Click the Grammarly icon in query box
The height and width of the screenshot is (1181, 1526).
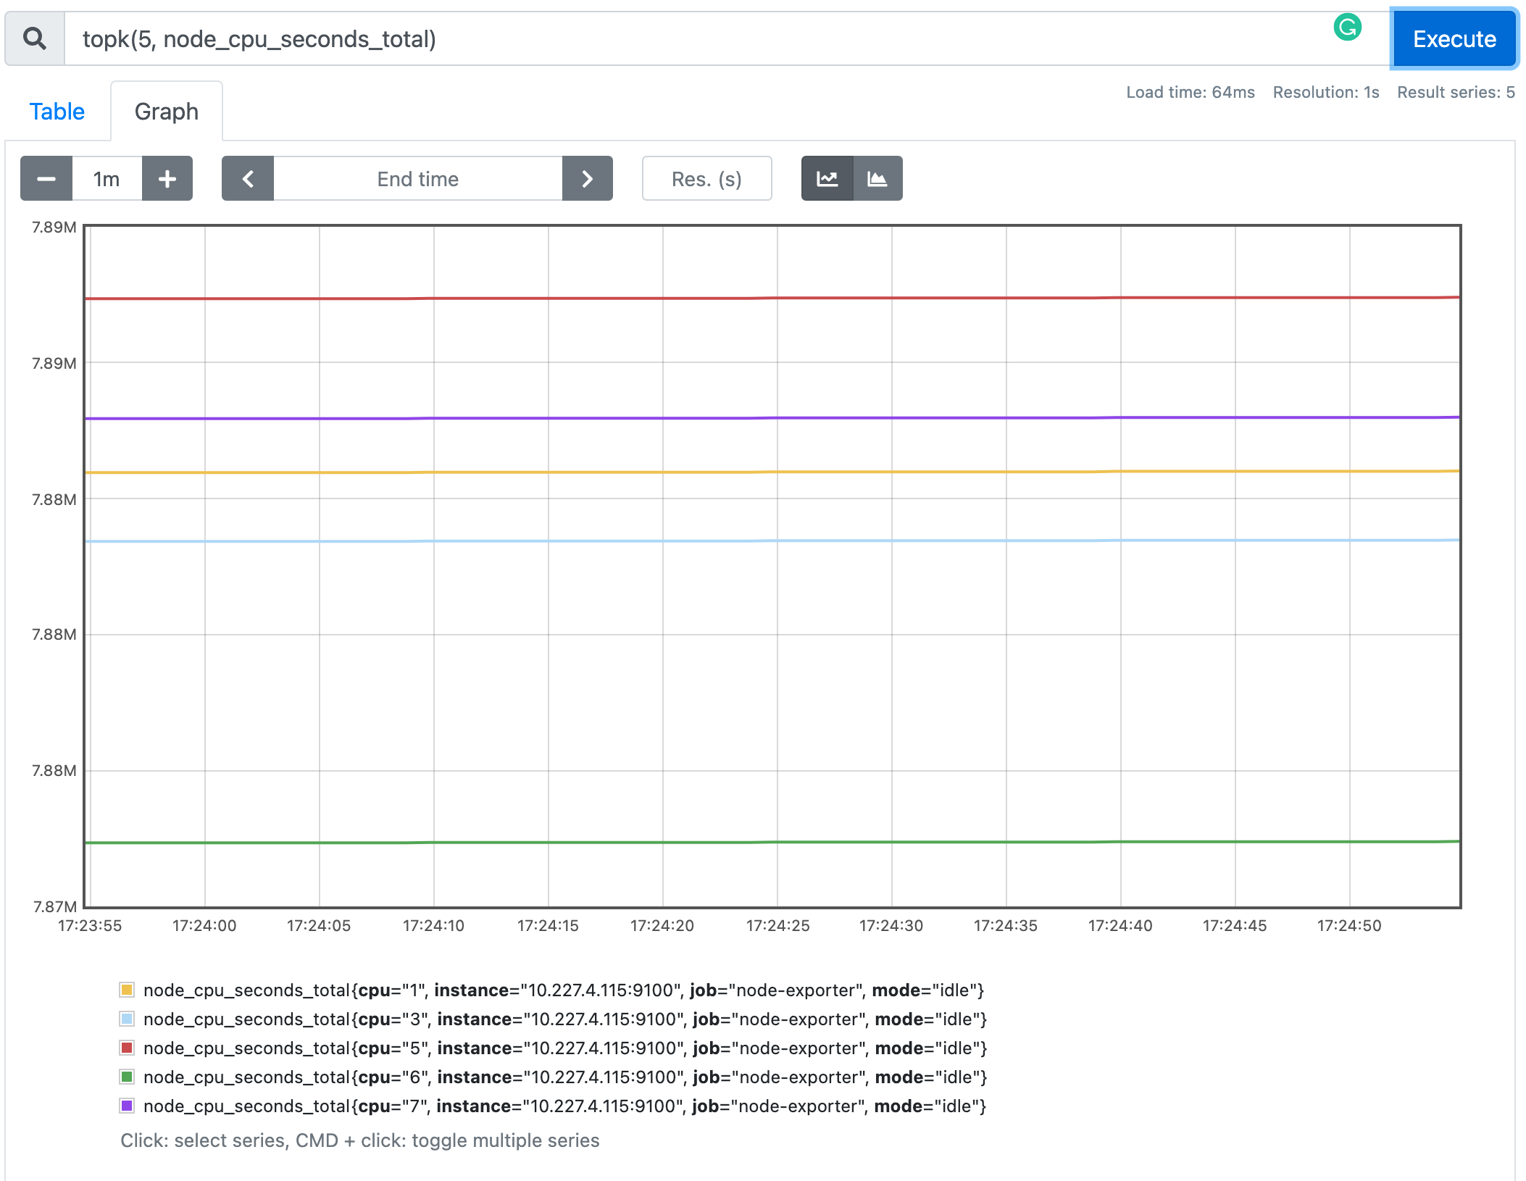point(1347,28)
